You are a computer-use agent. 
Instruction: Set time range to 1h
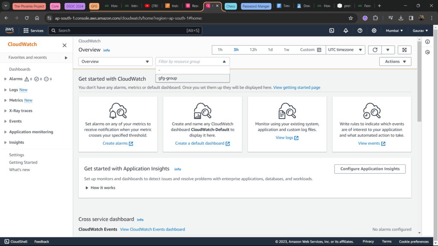(x=220, y=50)
